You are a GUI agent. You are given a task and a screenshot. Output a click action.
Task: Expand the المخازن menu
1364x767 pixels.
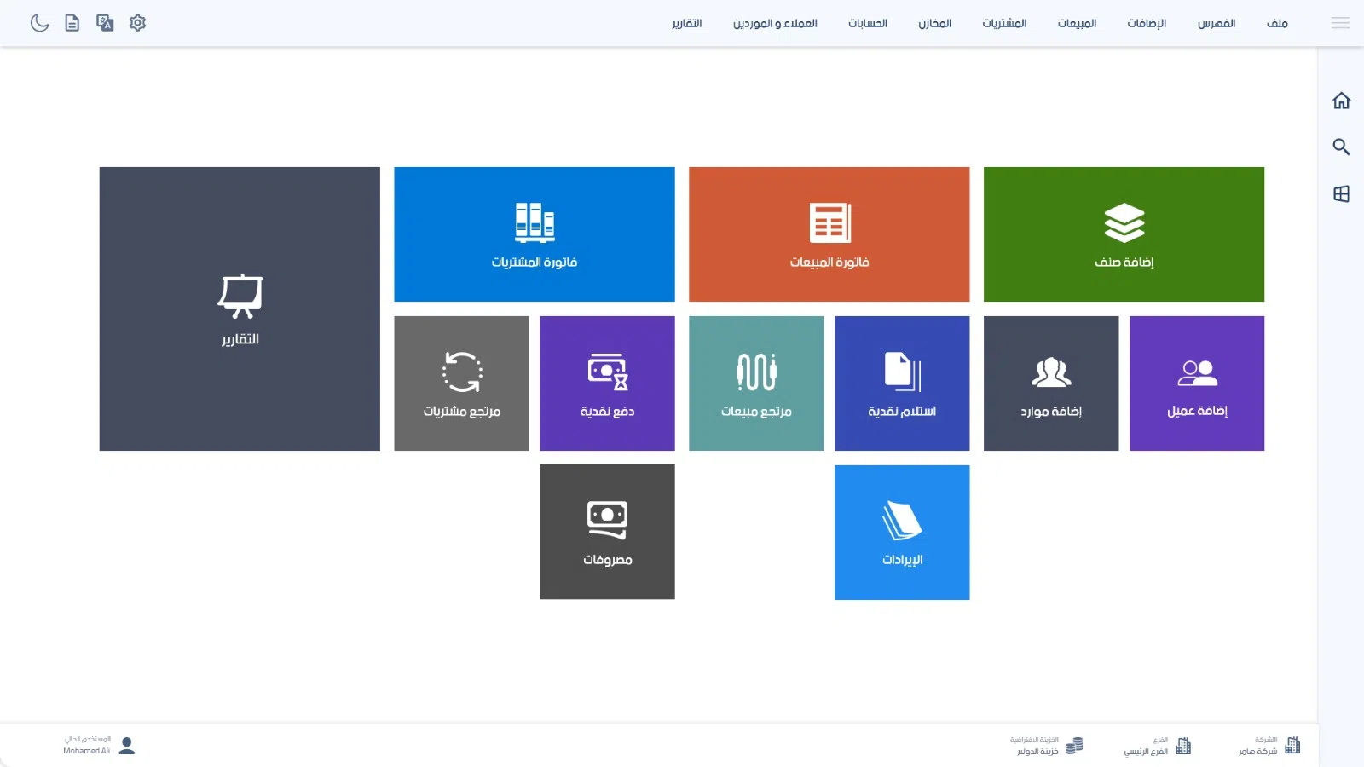(934, 23)
